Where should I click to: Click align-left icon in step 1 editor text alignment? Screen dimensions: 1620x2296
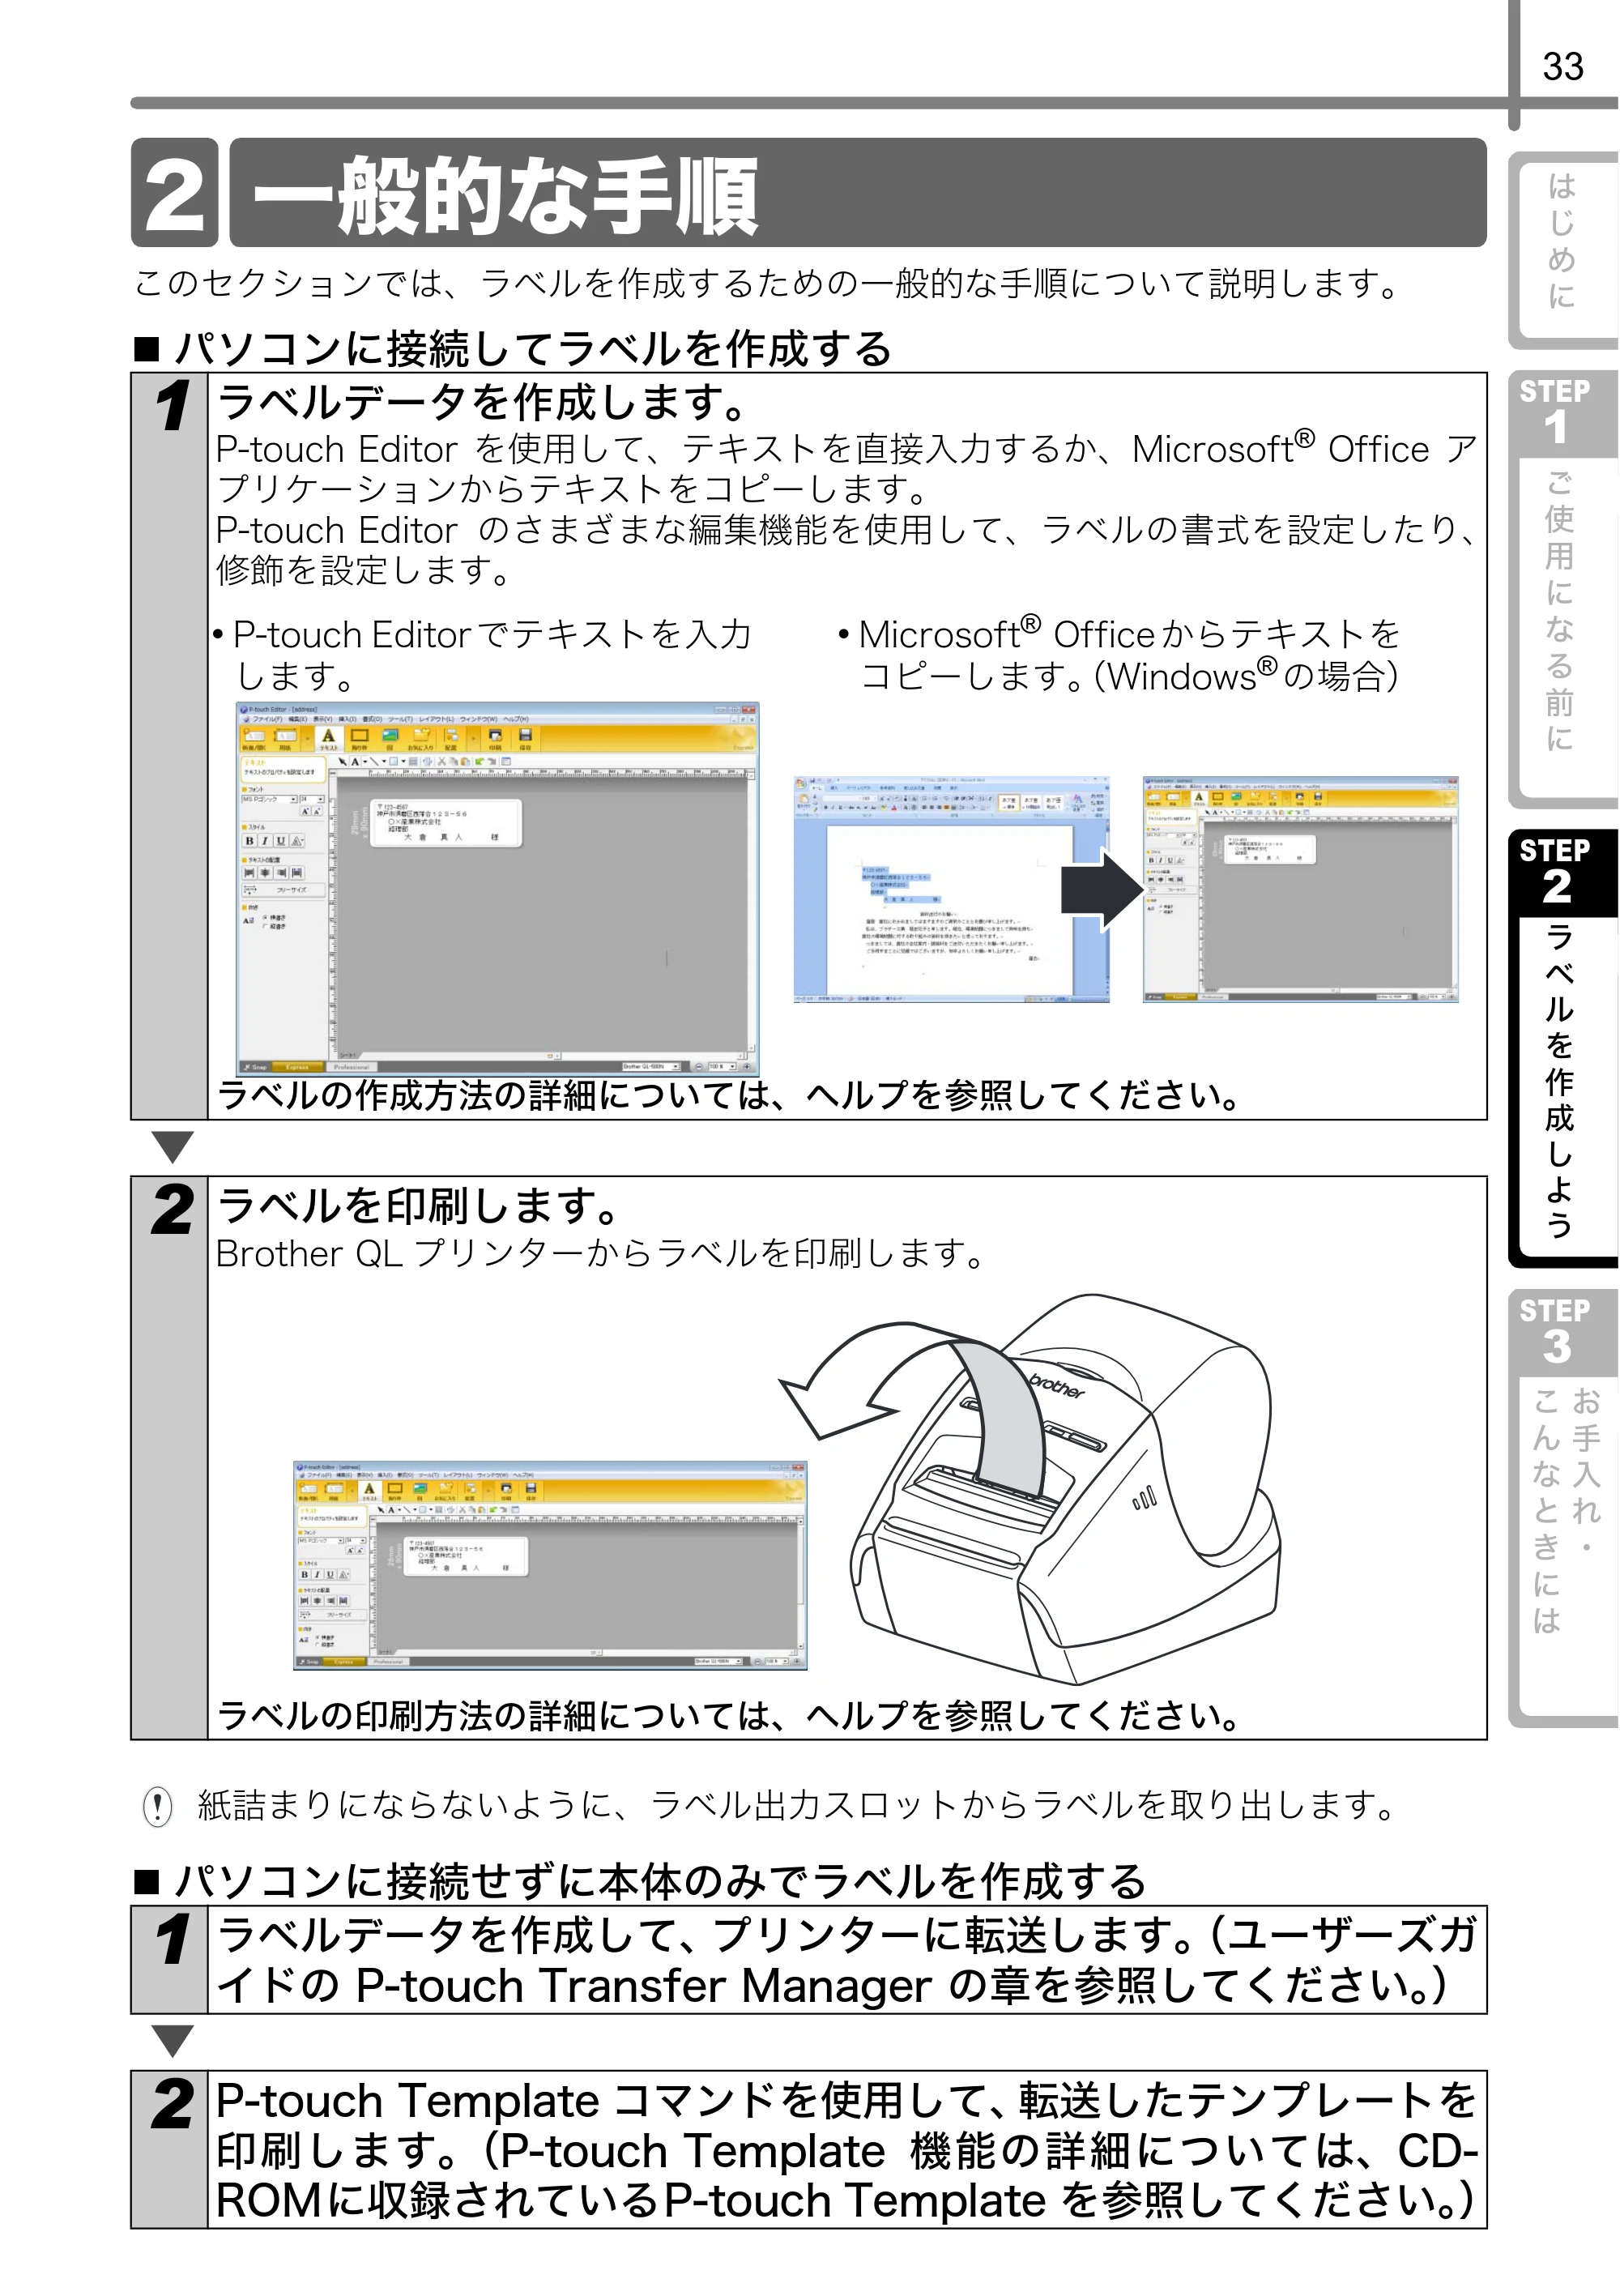coord(250,873)
